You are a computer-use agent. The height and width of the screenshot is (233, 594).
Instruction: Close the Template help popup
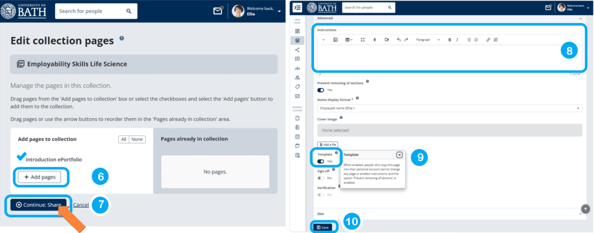pyautogui.click(x=399, y=155)
